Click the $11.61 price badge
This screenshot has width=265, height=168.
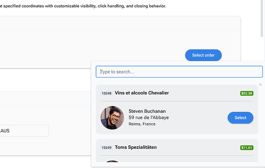pyautogui.click(x=247, y=148)
